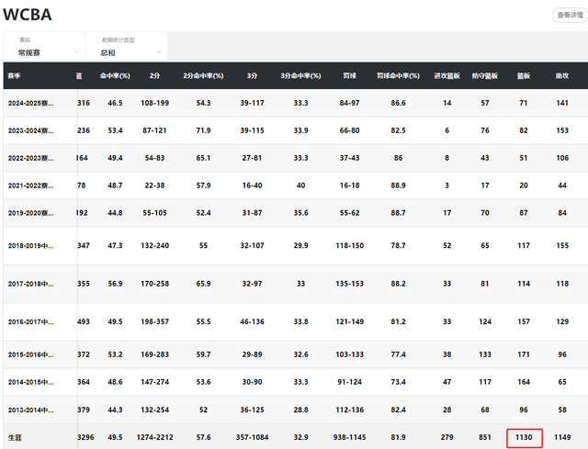
Task: Click career free throws value 938-1145
Action: (349, 437)
